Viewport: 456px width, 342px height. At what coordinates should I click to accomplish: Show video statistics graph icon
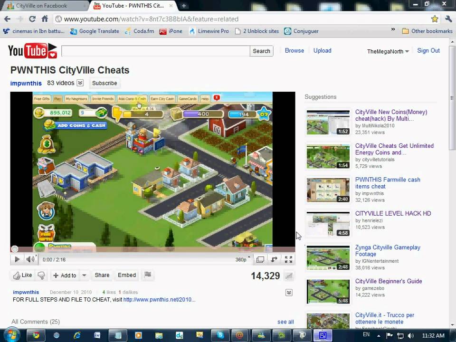[289, 276]
